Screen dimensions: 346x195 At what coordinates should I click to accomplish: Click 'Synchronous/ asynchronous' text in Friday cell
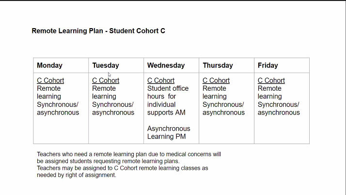(x=279, y=109)
